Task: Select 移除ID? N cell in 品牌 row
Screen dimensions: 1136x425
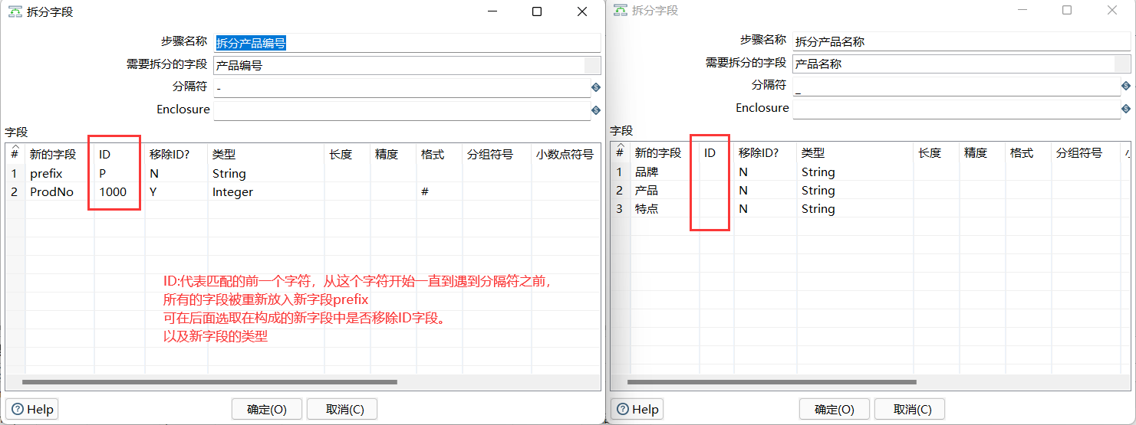Action: tap(766, 172)
